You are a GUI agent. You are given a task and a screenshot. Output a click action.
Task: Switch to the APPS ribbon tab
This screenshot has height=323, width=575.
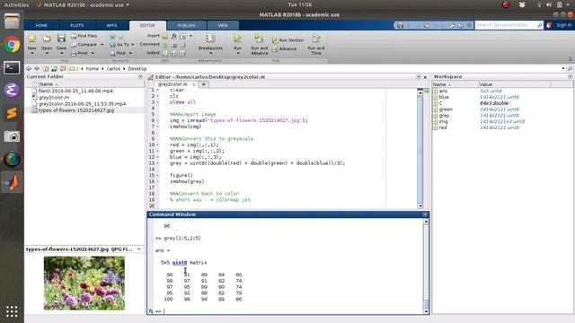[x=111, y=25]
